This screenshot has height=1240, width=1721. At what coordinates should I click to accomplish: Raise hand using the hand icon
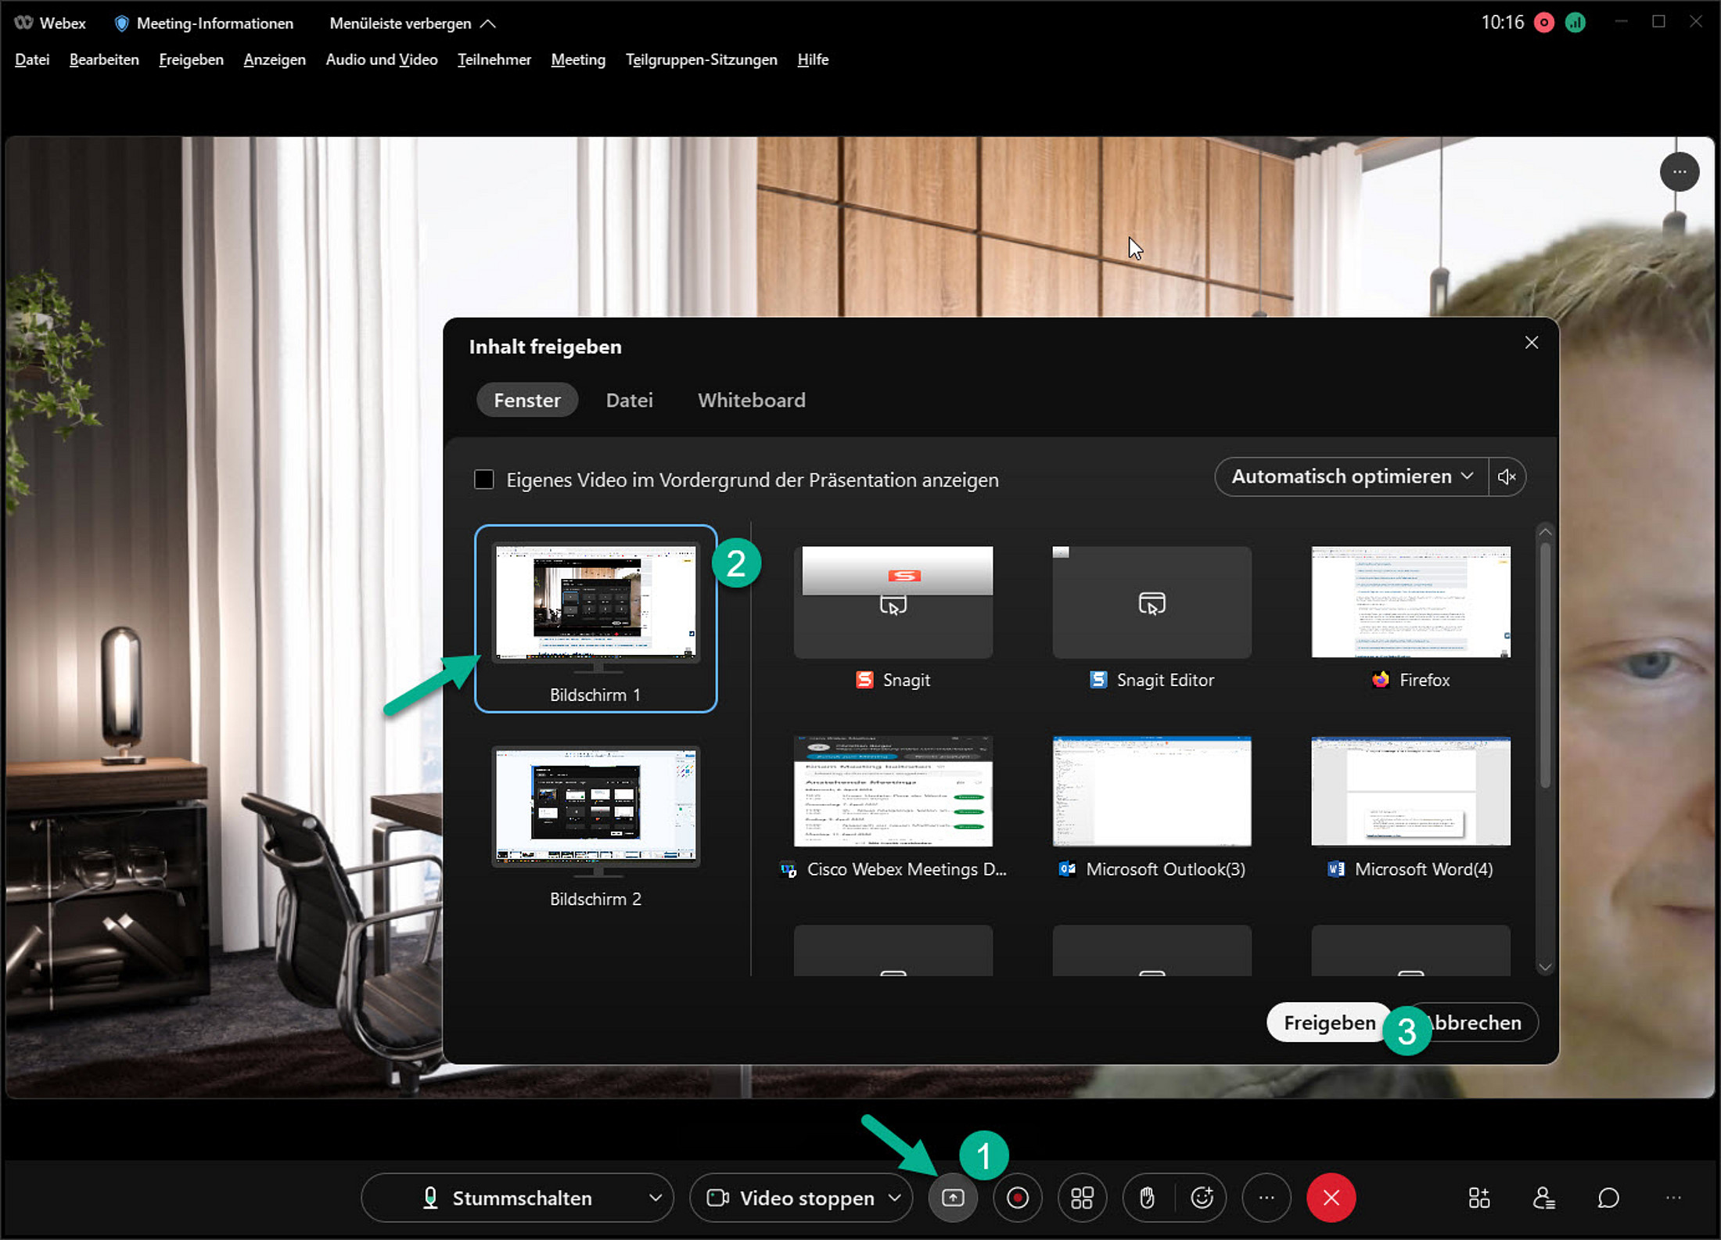[x=1147, y=1198]
